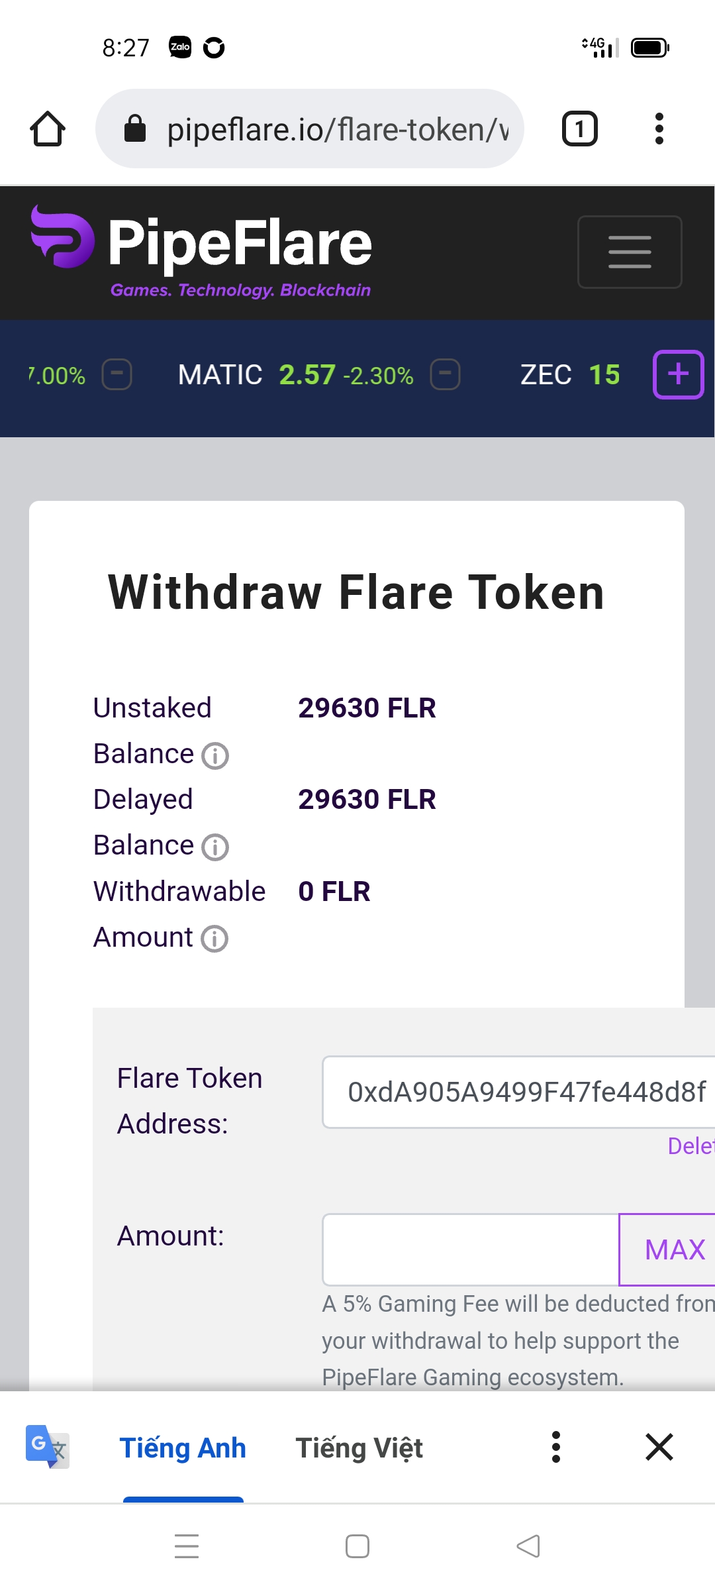This screenshot has height=1590, width=715.
Task: Tap the Google Translate icon
Action: click(47, 1446)
